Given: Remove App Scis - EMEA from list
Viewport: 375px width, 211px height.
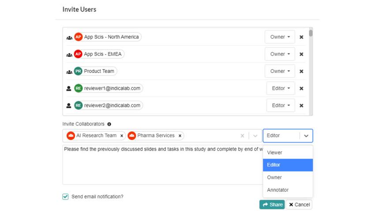Looking at the screenshot, I should click(x=301, y=54).
